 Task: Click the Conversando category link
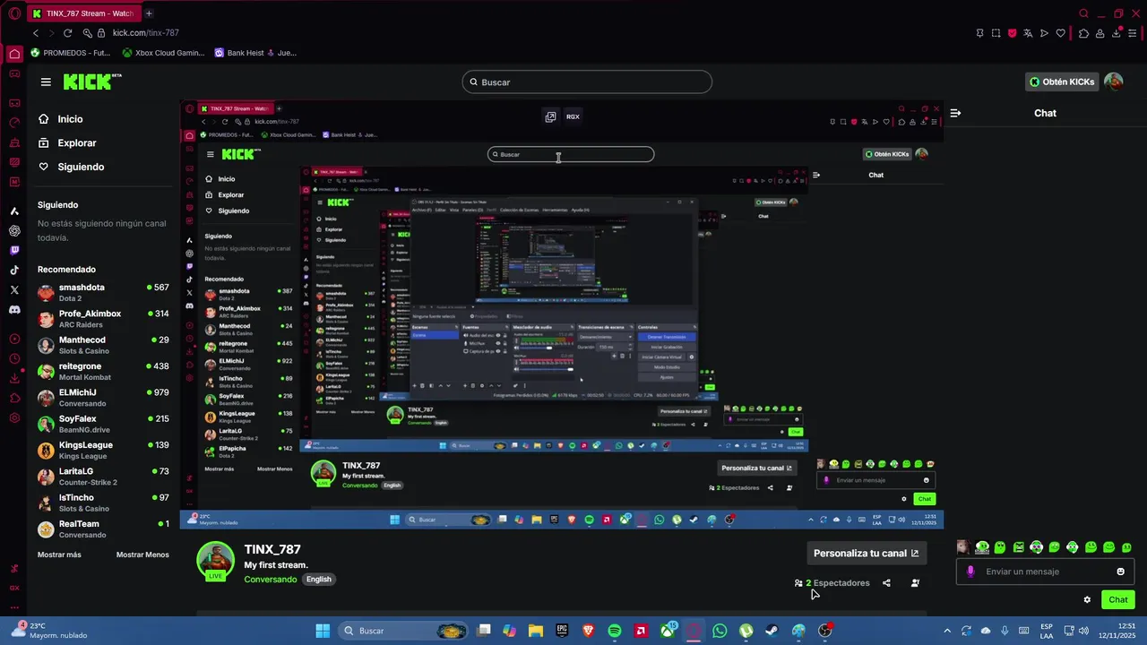click(271, 580)
